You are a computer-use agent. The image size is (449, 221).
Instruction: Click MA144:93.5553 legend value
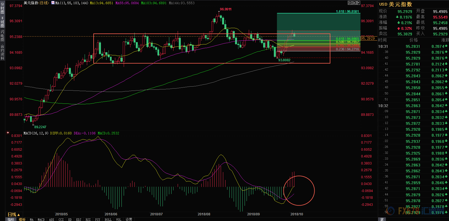pyautogui.click(x=182, y=3)
